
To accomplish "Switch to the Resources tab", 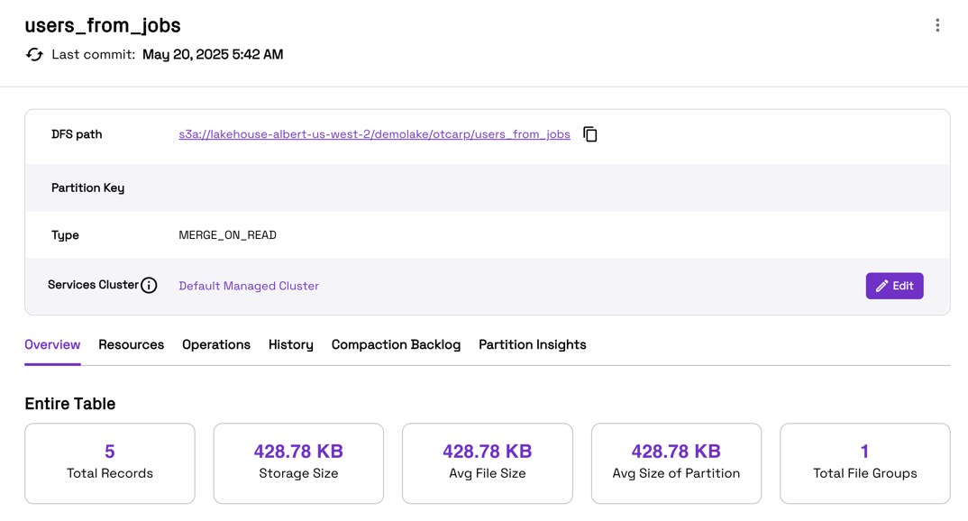I will click(131, 344).
